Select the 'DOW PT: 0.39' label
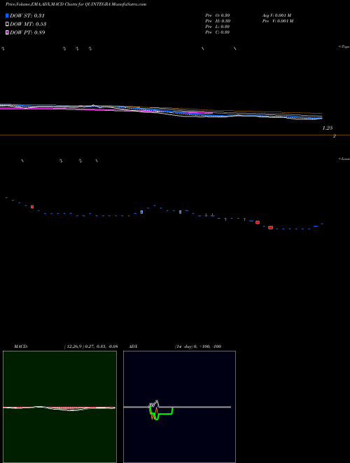 [27, 32]
